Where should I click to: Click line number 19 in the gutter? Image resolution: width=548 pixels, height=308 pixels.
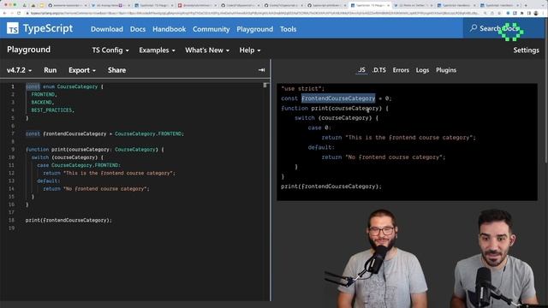tap(12, 228)
